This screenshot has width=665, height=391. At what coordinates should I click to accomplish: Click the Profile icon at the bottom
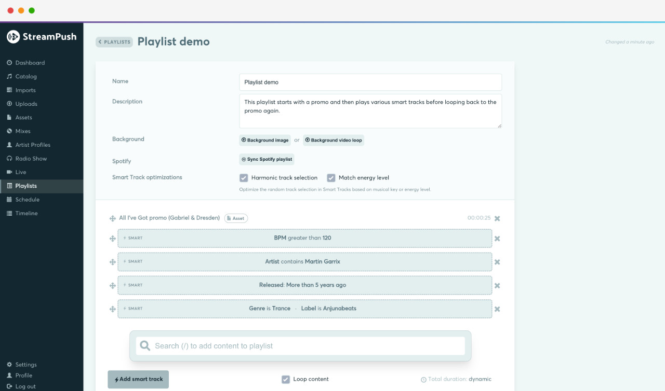(x=9, y=375)
